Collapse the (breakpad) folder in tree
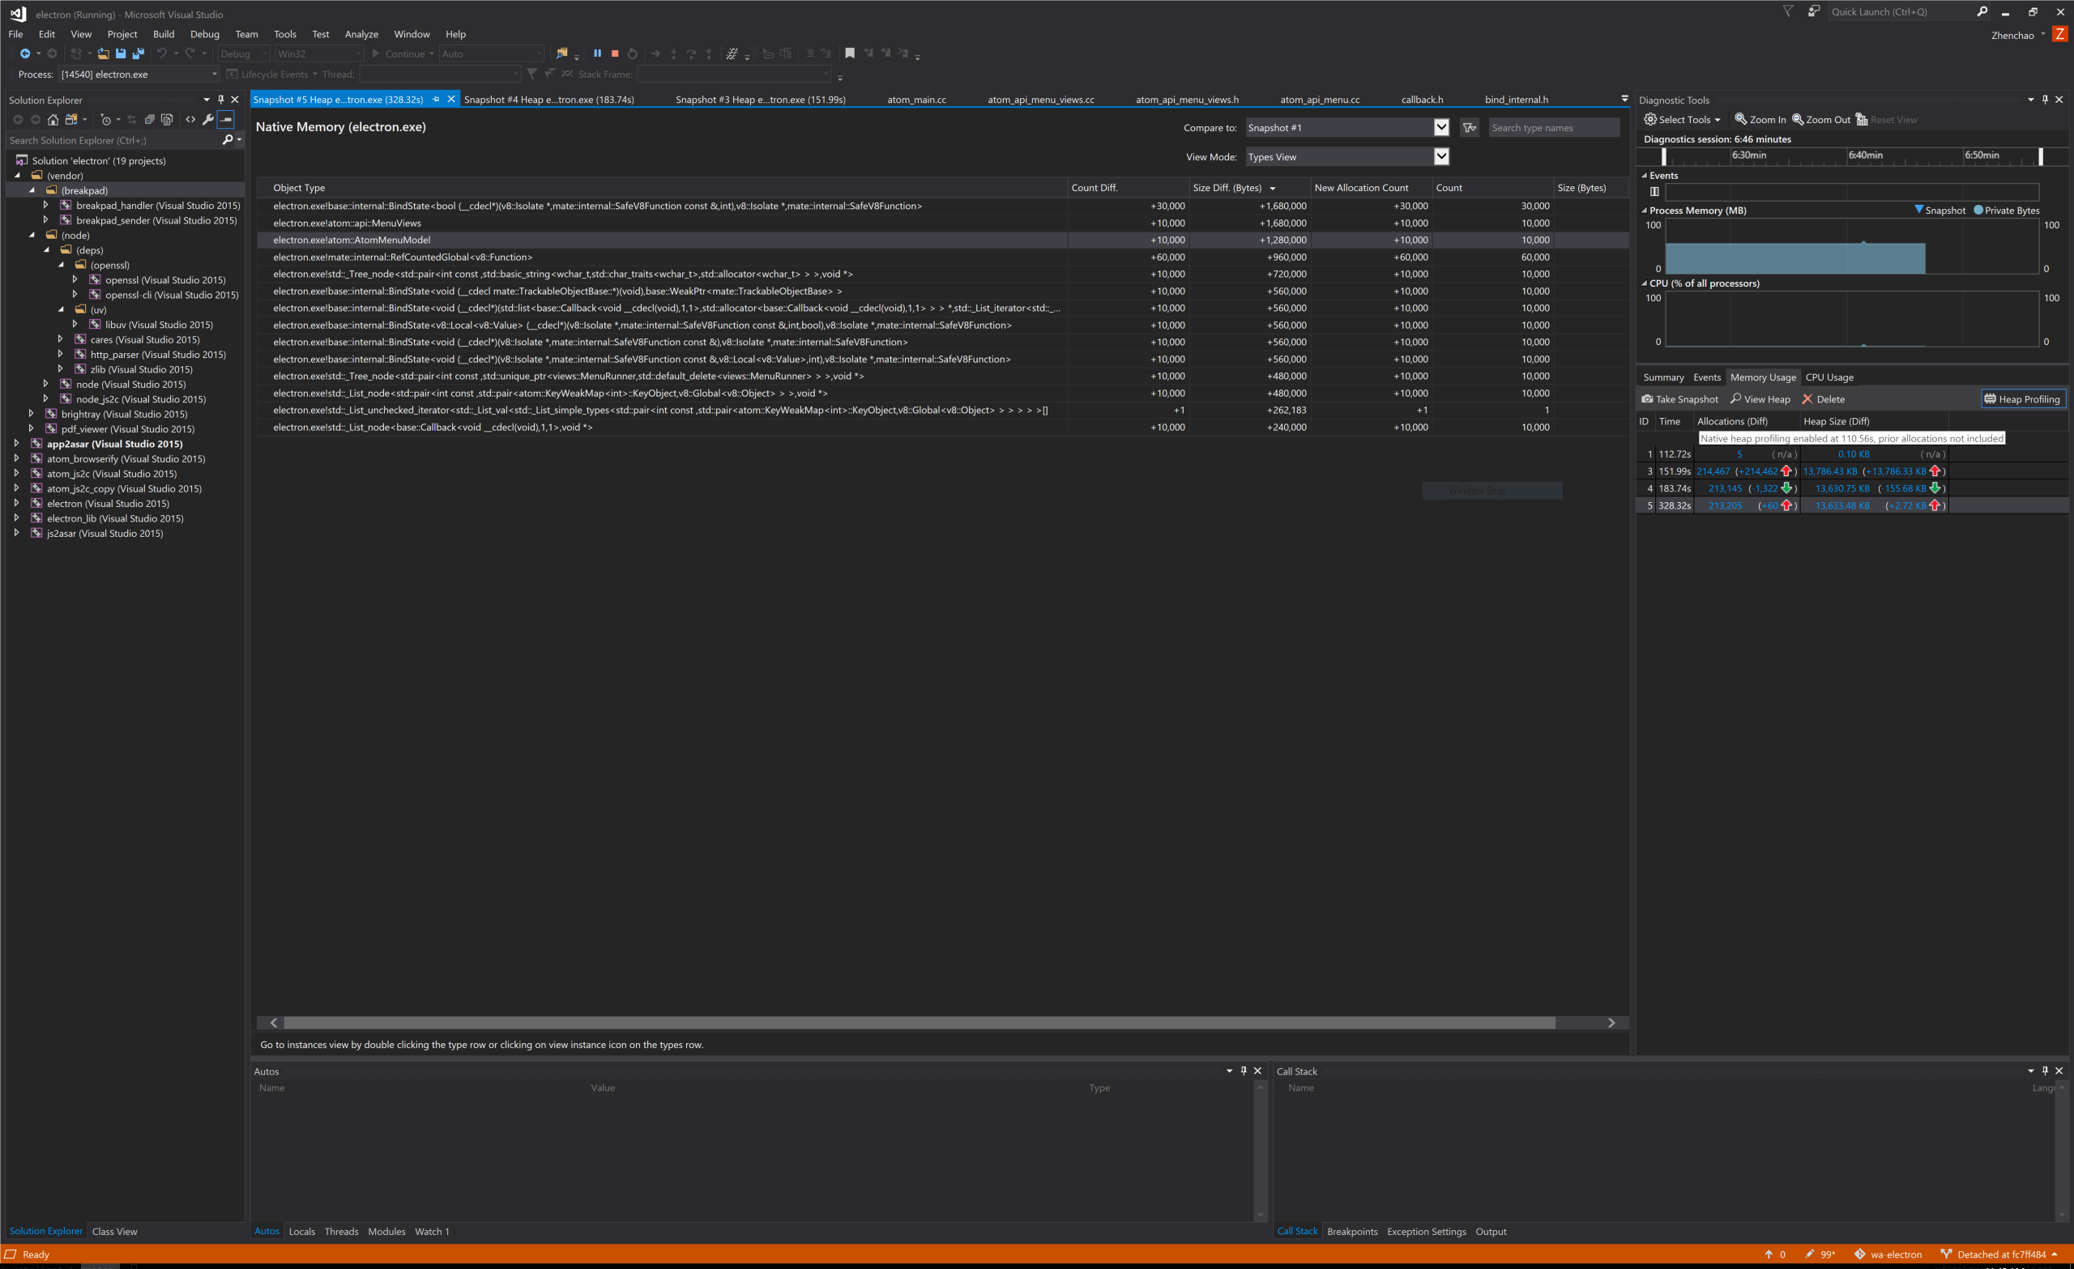This screenshot has height=1269, width=2074. click(x=32, y=190)
